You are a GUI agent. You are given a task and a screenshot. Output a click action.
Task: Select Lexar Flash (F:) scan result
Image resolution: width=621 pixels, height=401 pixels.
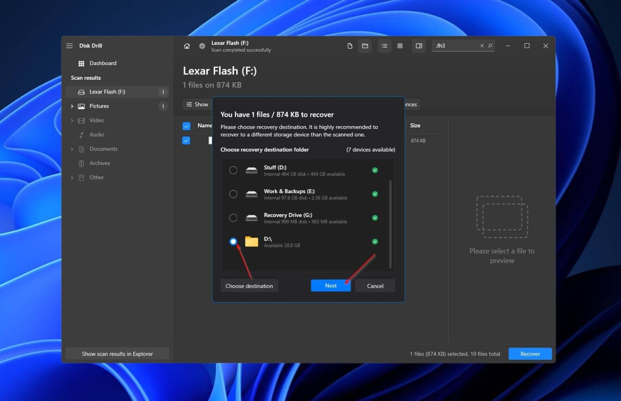click(x=107, y=92)
